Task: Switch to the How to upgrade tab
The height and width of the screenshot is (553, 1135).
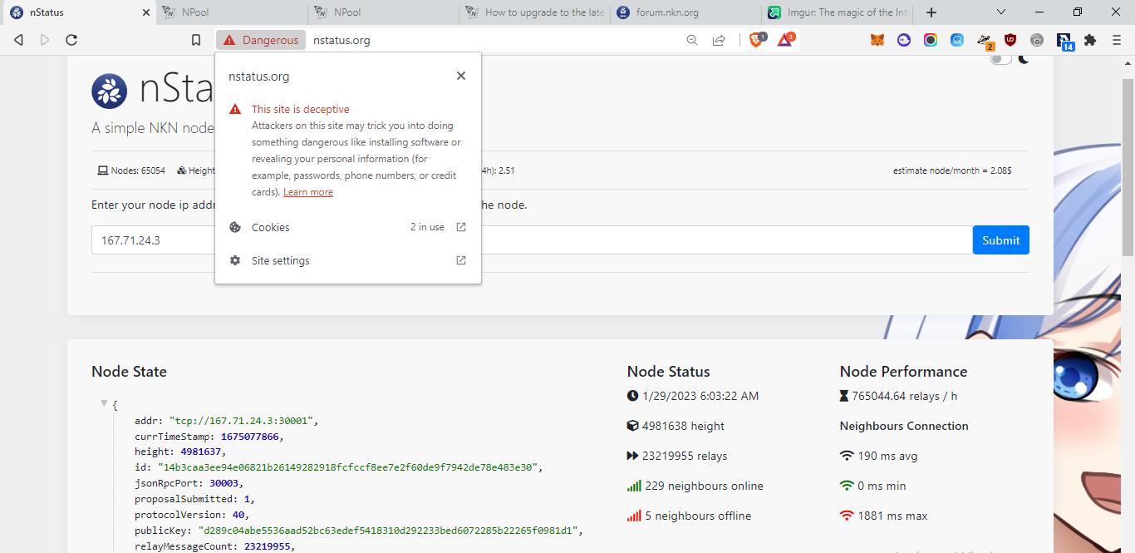Action: [x=536, y=12]
